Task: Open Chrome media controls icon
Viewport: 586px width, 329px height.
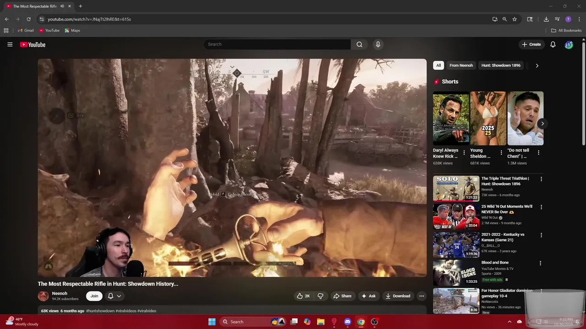Action: pyautogui.click(x=557, y=19)
